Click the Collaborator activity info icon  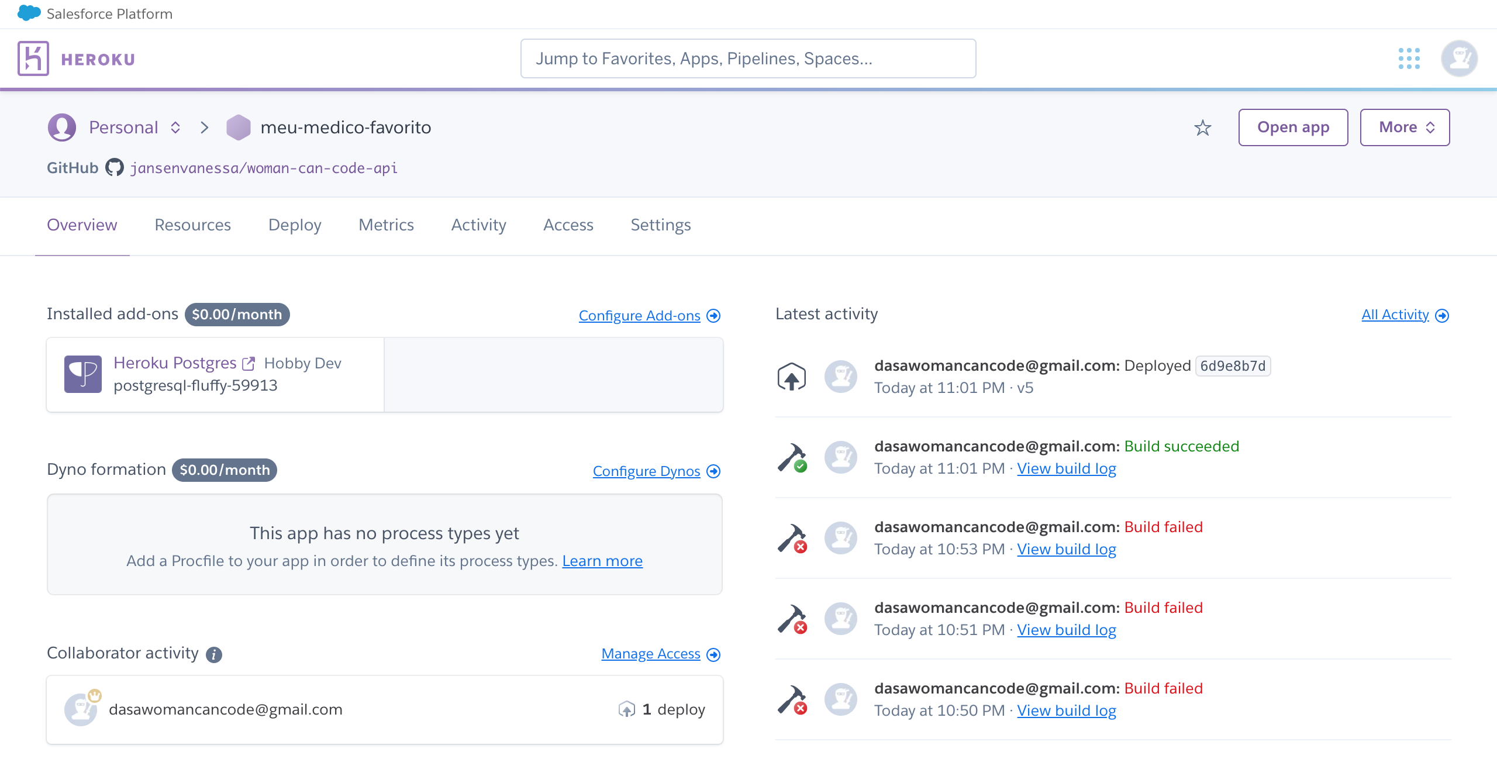pyautogui.click(x=214, y=654)
